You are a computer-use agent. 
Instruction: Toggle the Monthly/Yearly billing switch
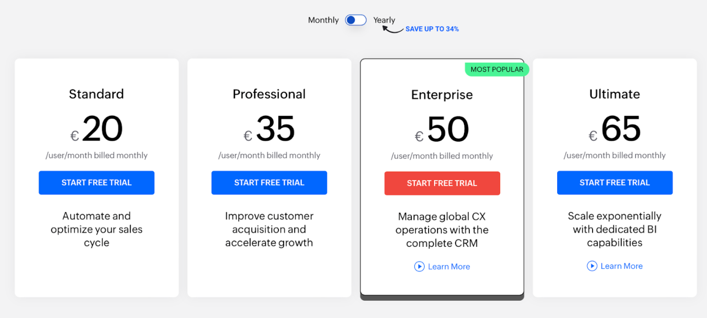tap(355, 20)
